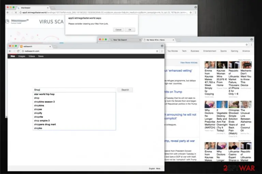Viewport: 262px width, 174px height.
Task: Open the View More Articles link
Action: pyautogui.click(x=189, y=63)
